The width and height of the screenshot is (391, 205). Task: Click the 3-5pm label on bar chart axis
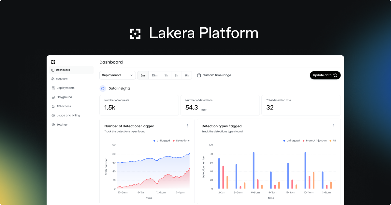click(x=326, y=193)
